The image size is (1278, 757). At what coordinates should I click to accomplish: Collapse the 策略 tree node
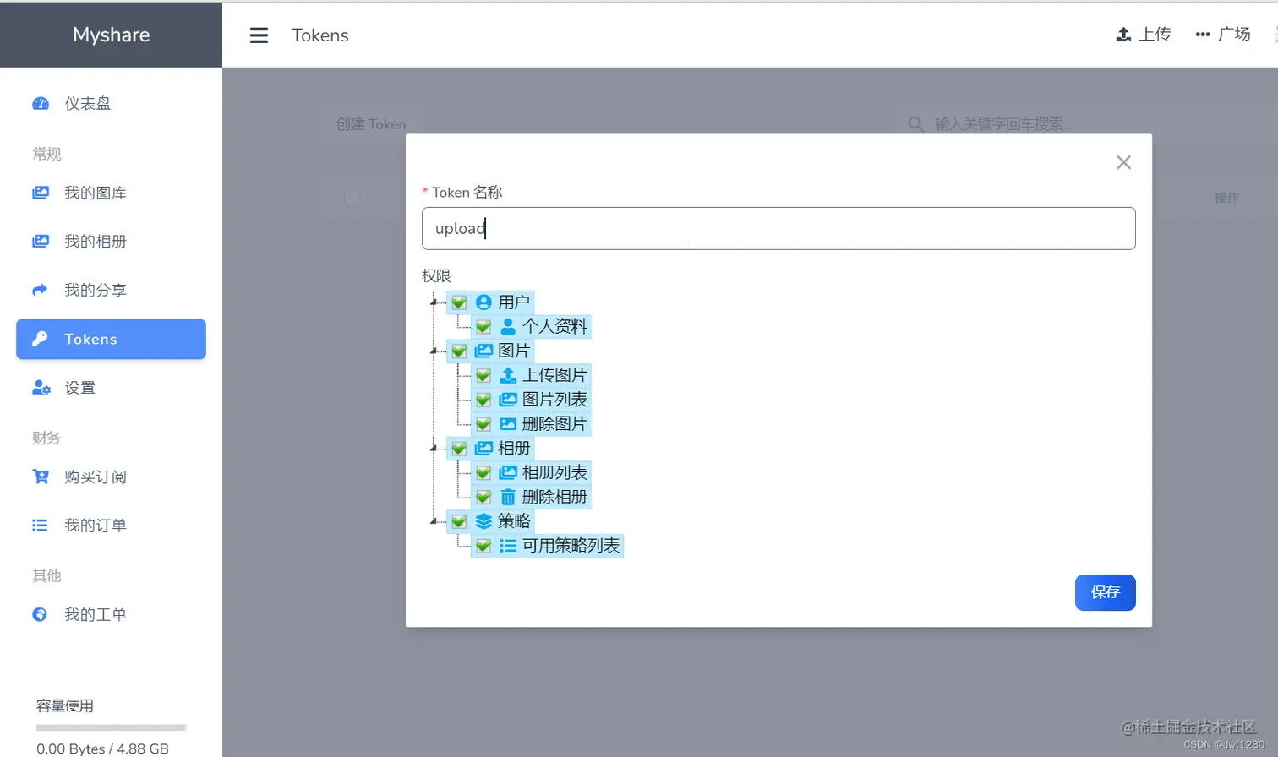434,521
